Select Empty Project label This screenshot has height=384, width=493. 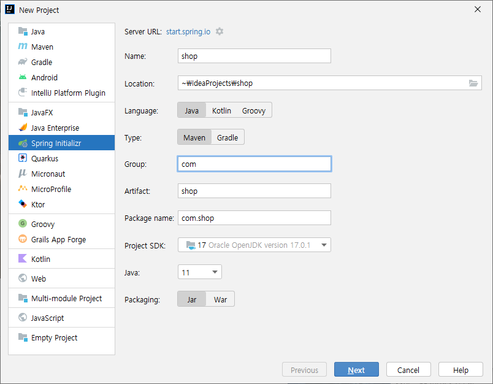(x=54, y=338)
